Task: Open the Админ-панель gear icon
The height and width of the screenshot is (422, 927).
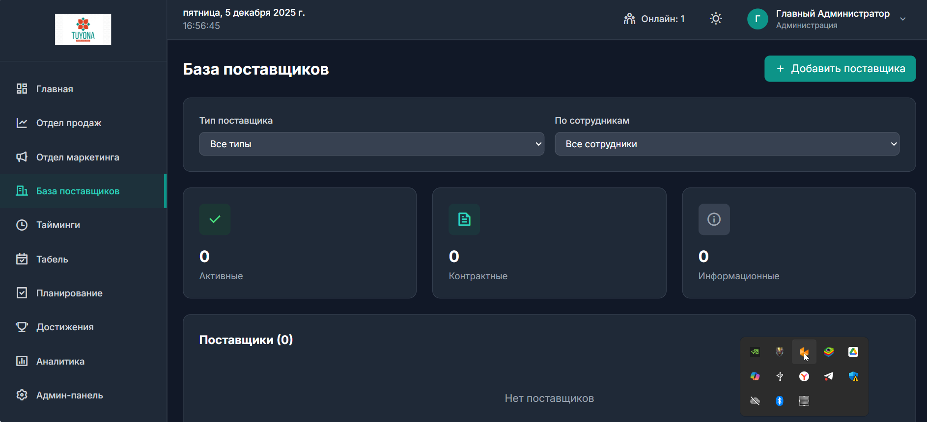Action: pyautogui.click(x=22, y=395)
